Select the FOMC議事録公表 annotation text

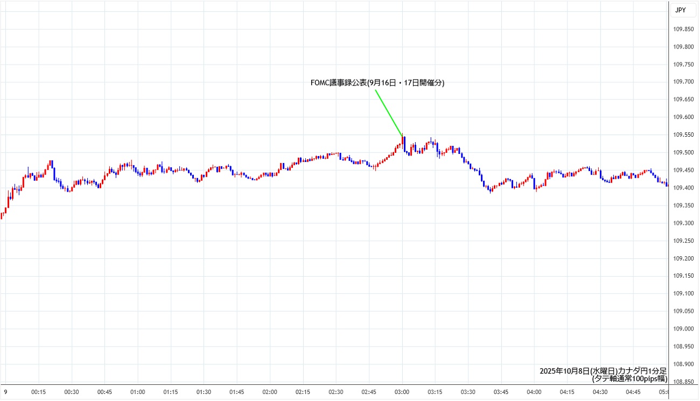coord(377,83)
